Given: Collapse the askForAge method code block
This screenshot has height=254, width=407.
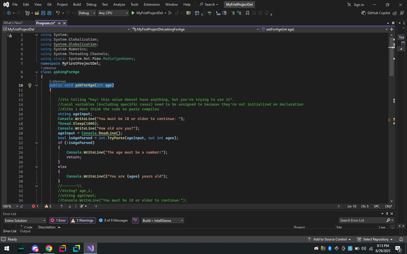Looking at the screenshot, I should point(36,85).
